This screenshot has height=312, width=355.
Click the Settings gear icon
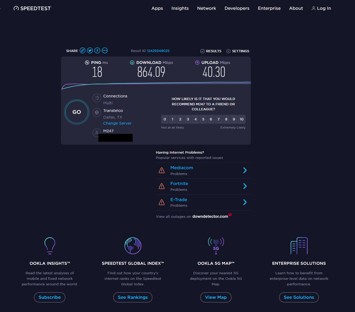tap(228, 51)
